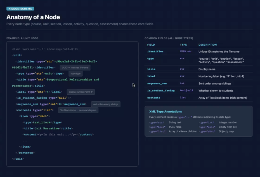Click the <sequence_num type="int"> code text
The height and width of the screenshot is (177, 260).
click(51, 104)
